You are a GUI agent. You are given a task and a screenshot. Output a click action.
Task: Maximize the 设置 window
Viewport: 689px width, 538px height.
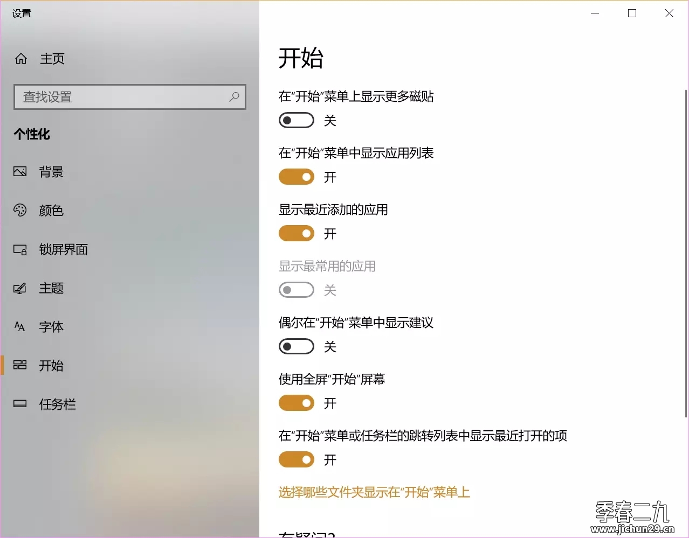[632, 13]
